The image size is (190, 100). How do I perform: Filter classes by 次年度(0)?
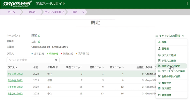(x=84, y=54)
